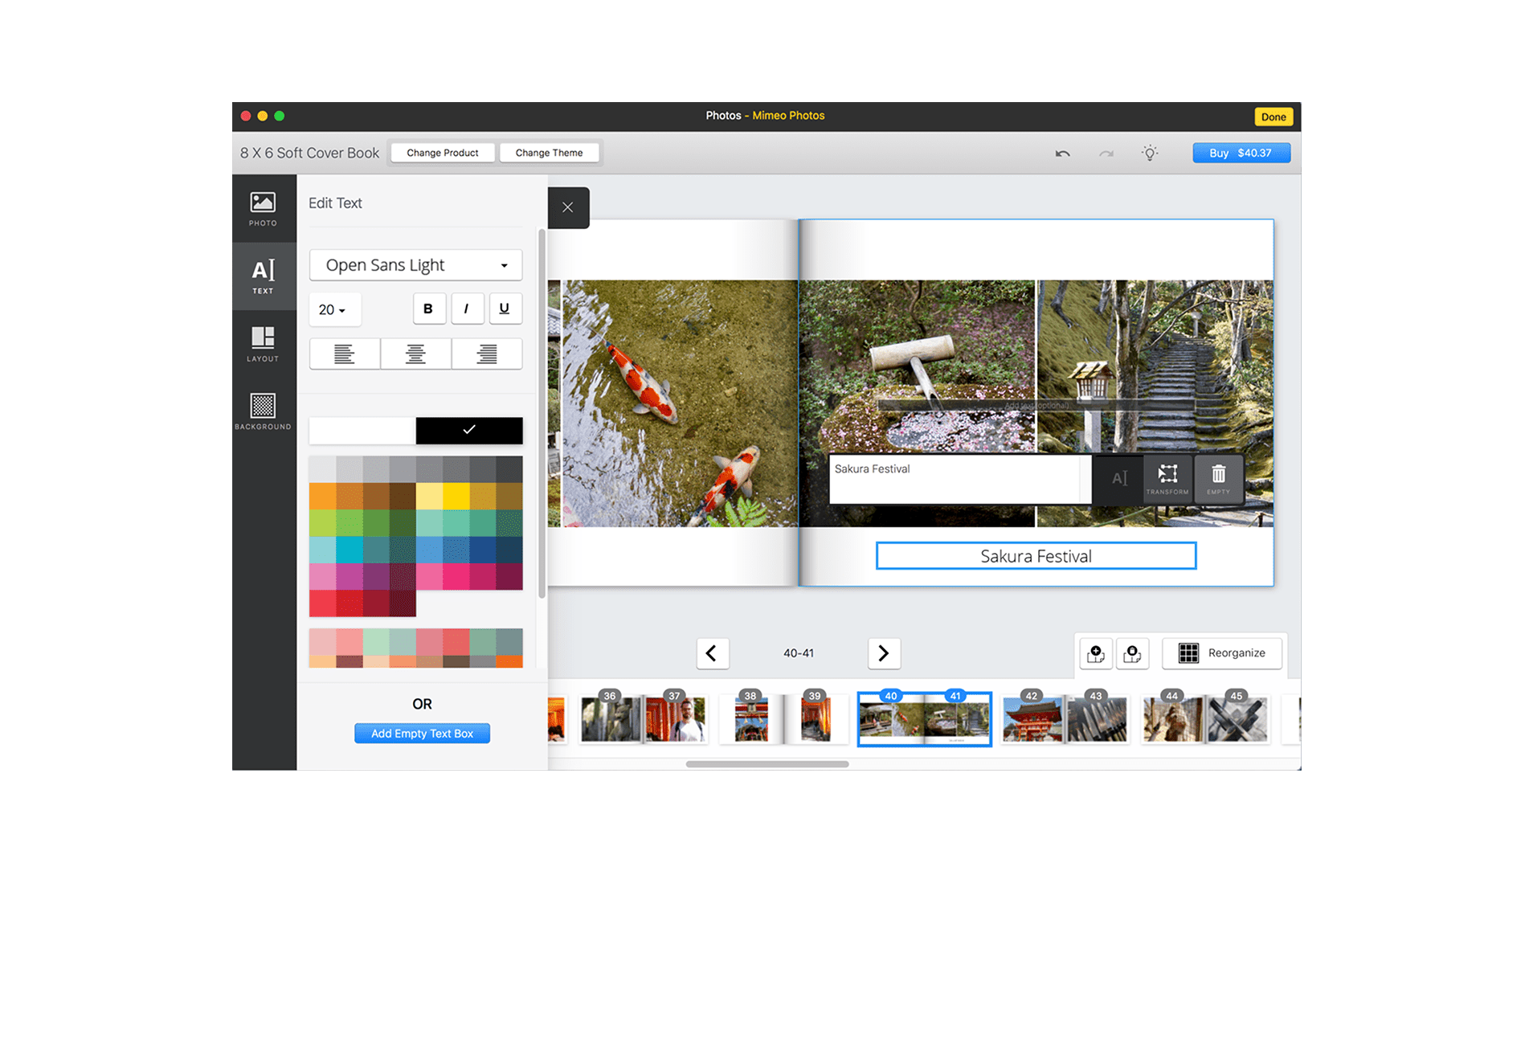Pick the cyan color swatch
This screenshot has width=1533, height=1043.
(x=349, y=550)
